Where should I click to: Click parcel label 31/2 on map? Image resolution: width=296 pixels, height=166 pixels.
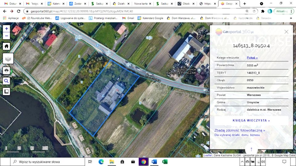[79, 37]
